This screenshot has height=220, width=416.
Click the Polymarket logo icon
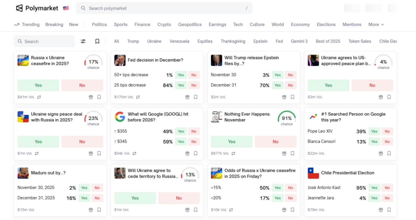click(x=19, y=8)
